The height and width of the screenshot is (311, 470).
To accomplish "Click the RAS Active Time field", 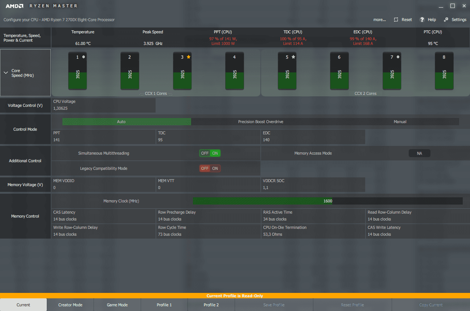I will tap(313, 216).
